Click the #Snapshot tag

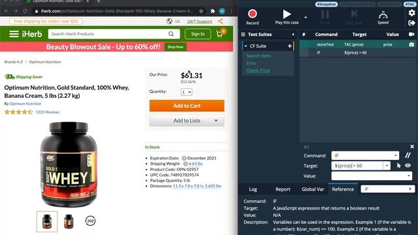click(327, 5)
